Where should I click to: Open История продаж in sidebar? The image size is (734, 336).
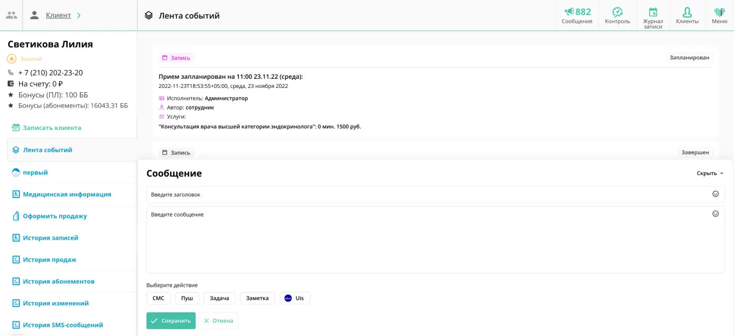pyautogui.click(x=50, y=260)
